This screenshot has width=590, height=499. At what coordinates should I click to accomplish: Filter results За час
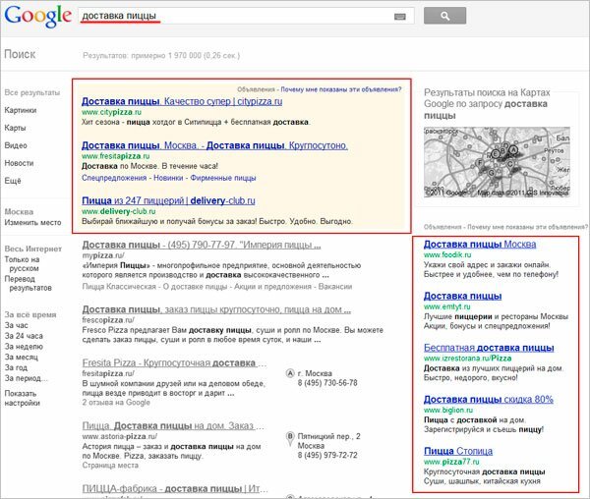click(x=16, y=325)
